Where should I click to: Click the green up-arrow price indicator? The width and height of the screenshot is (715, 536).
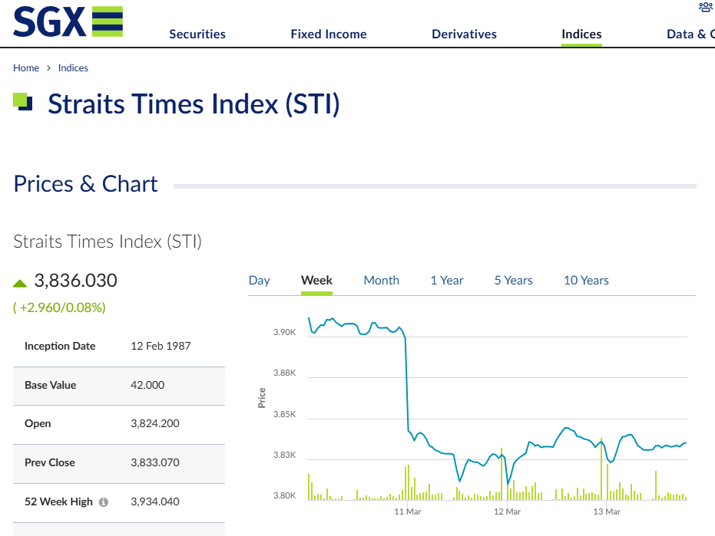(x=20, y=283)
